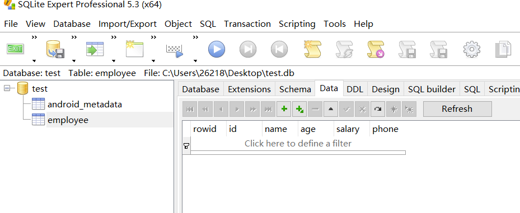Create new script with starred scroll icon

(312, 49)
